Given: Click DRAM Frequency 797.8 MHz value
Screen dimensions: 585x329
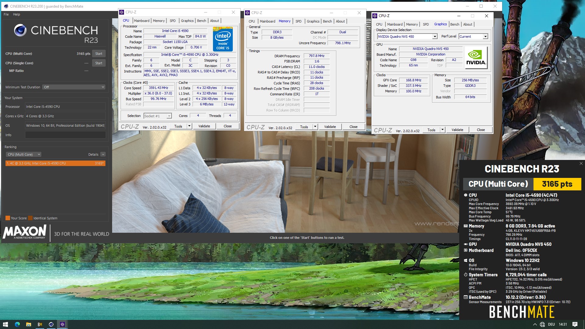Looking at the screenshot, I should (x=317, y=56).
